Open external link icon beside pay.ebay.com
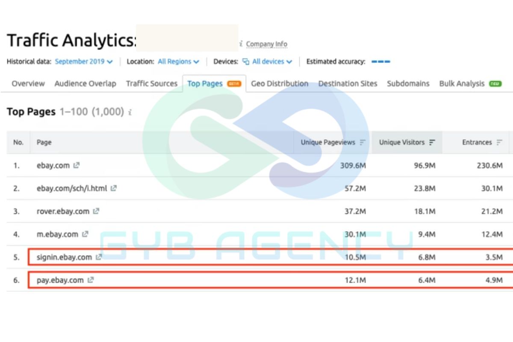 [x=90, y=280]
